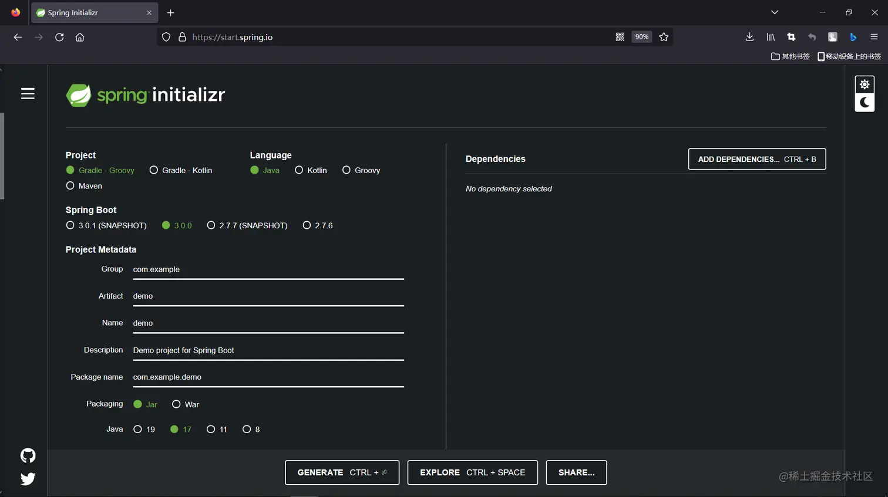
Task: Select Gradle - Groovy project type
Action: point(100,170)
